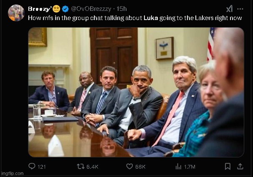
Task: Click the 68K likes count
Action: point(140,167)
